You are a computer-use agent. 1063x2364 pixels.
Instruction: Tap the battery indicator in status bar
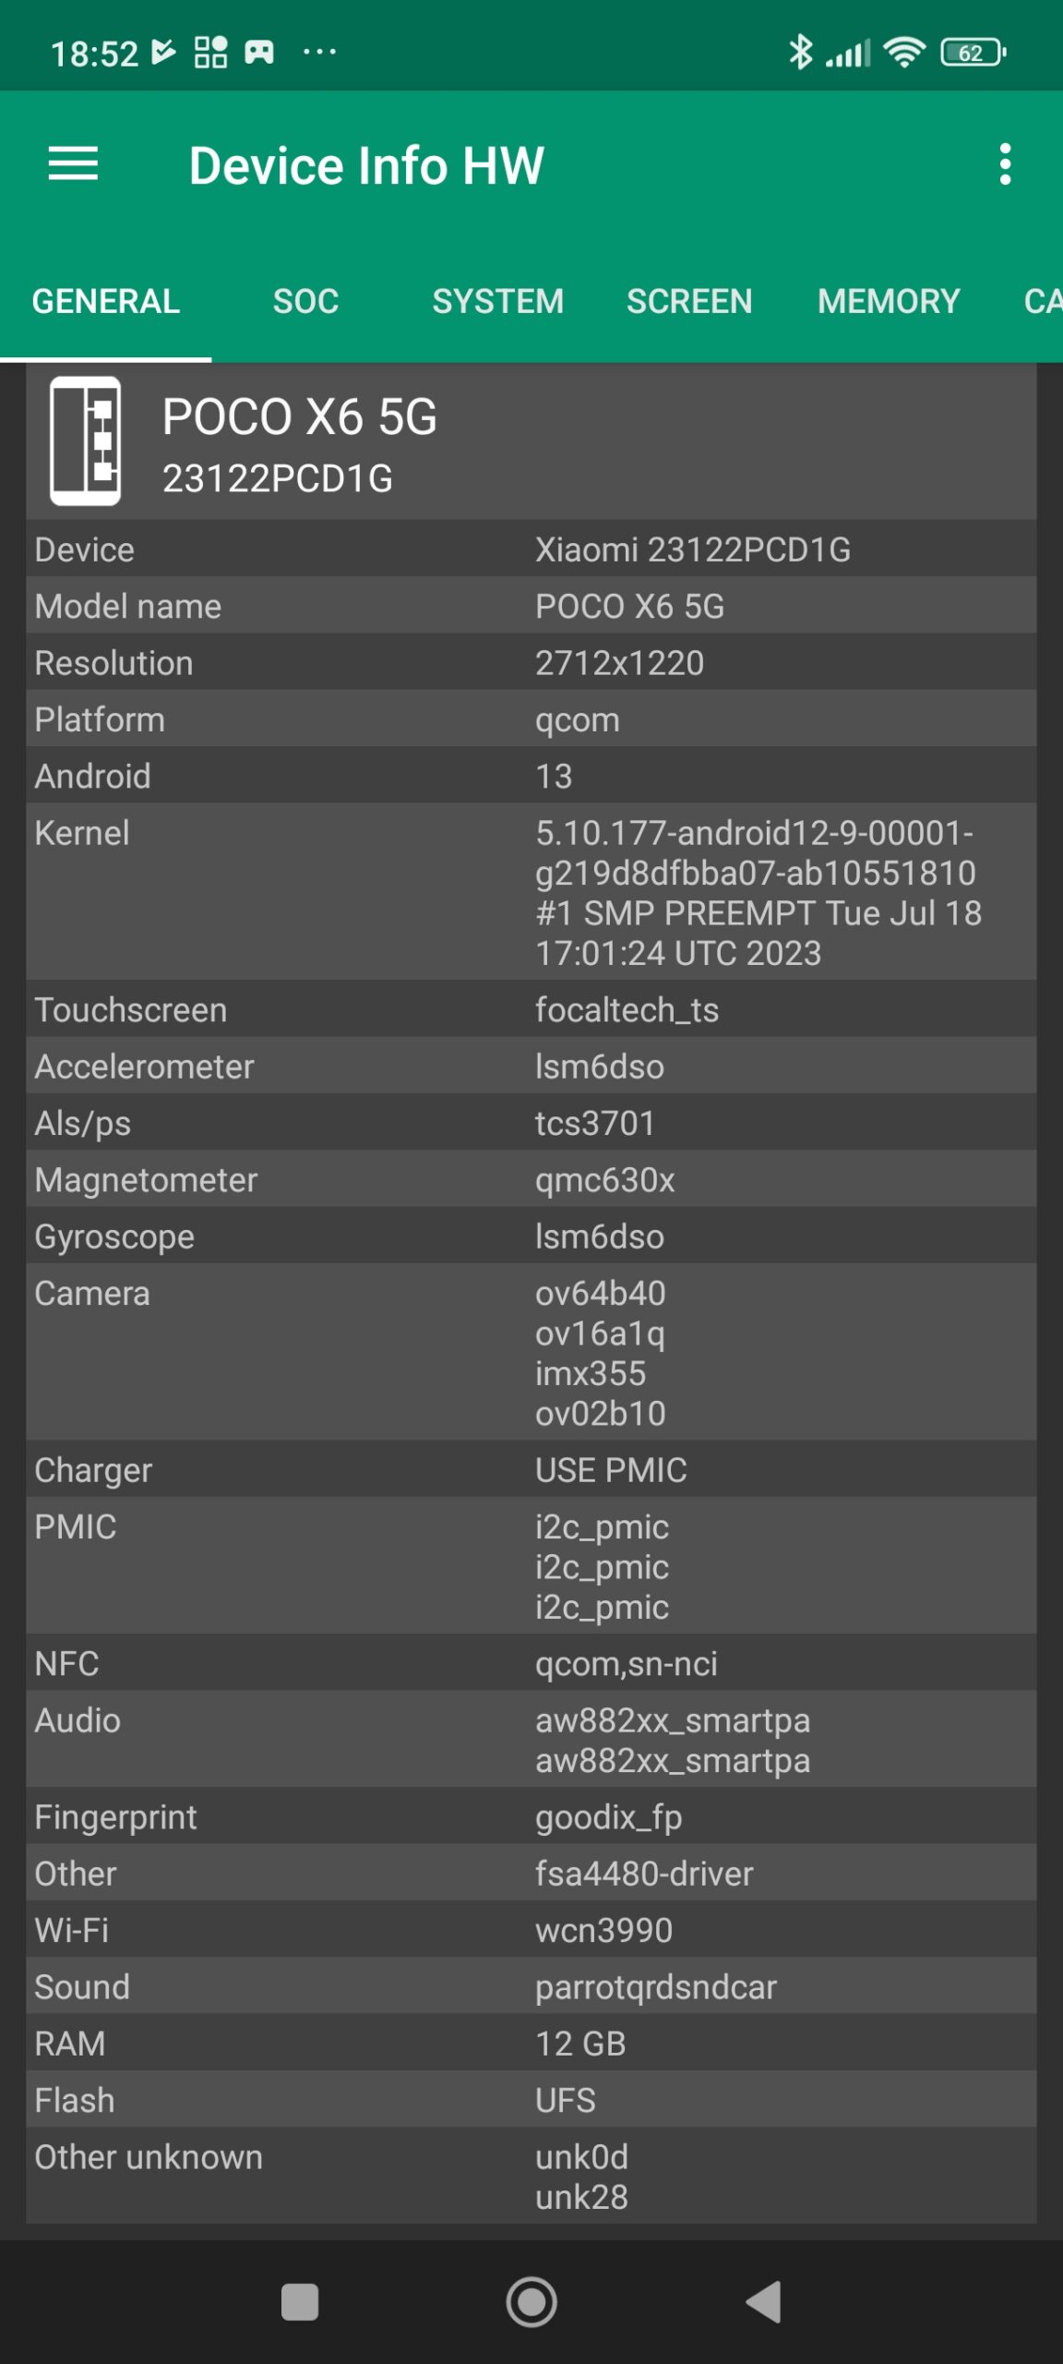[972, 53]
